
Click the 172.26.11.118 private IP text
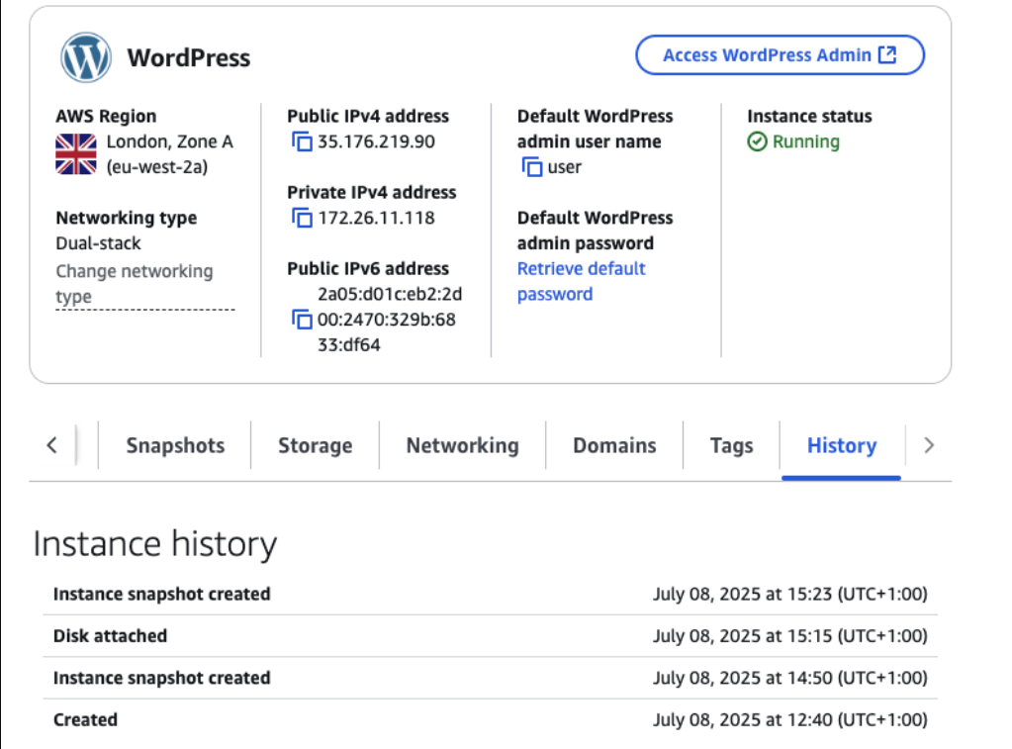[376, 218]
